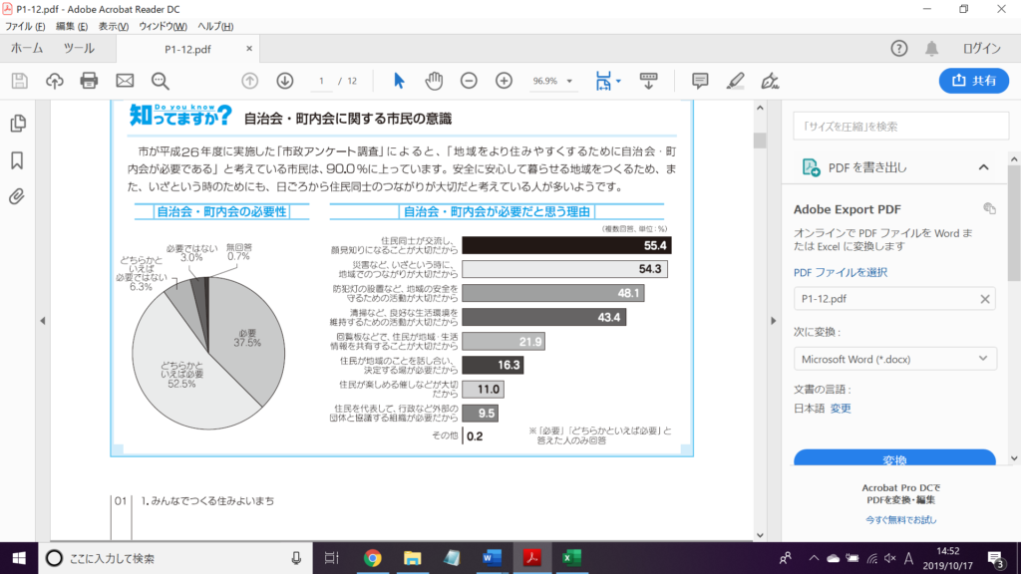Go to next page with down arrow
Screen dimensions: 1021x574
tap(285, 81)
